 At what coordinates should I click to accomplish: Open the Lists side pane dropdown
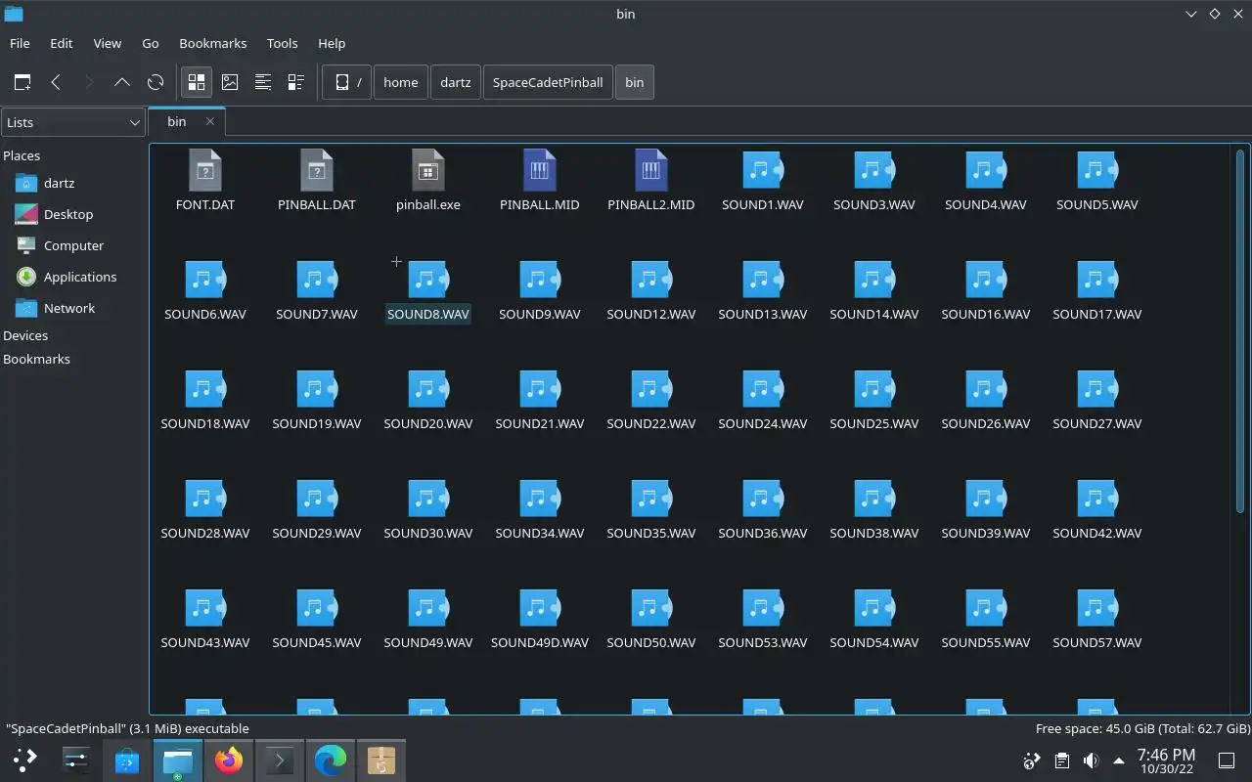tap(73, 122)
